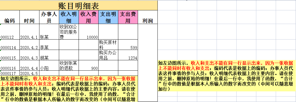The image size is (296, 102).
Task: Click the 编码 column header
Action: tap(10, 17)
